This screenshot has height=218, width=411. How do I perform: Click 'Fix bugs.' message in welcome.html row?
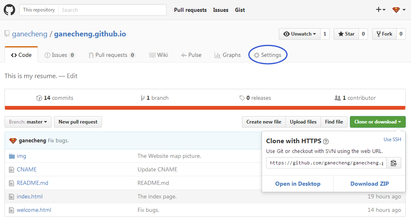[148, 210]
